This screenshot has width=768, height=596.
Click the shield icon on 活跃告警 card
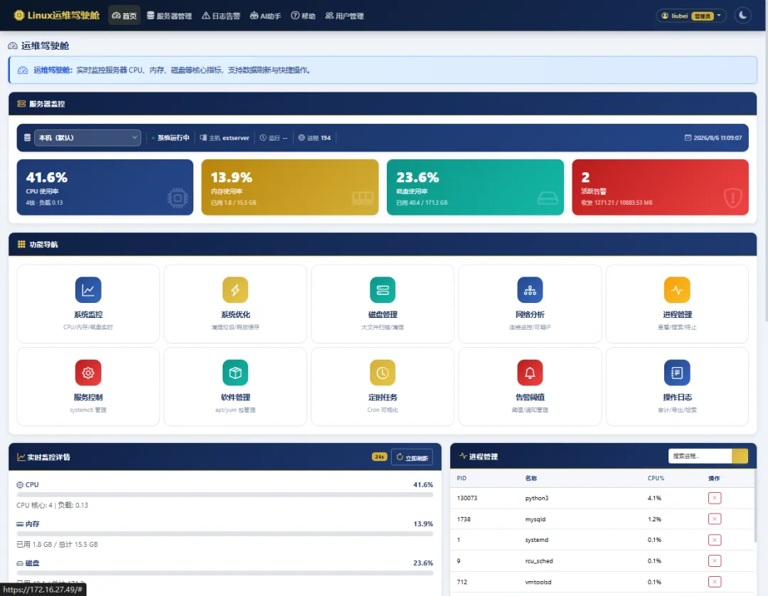coord(732,198)
